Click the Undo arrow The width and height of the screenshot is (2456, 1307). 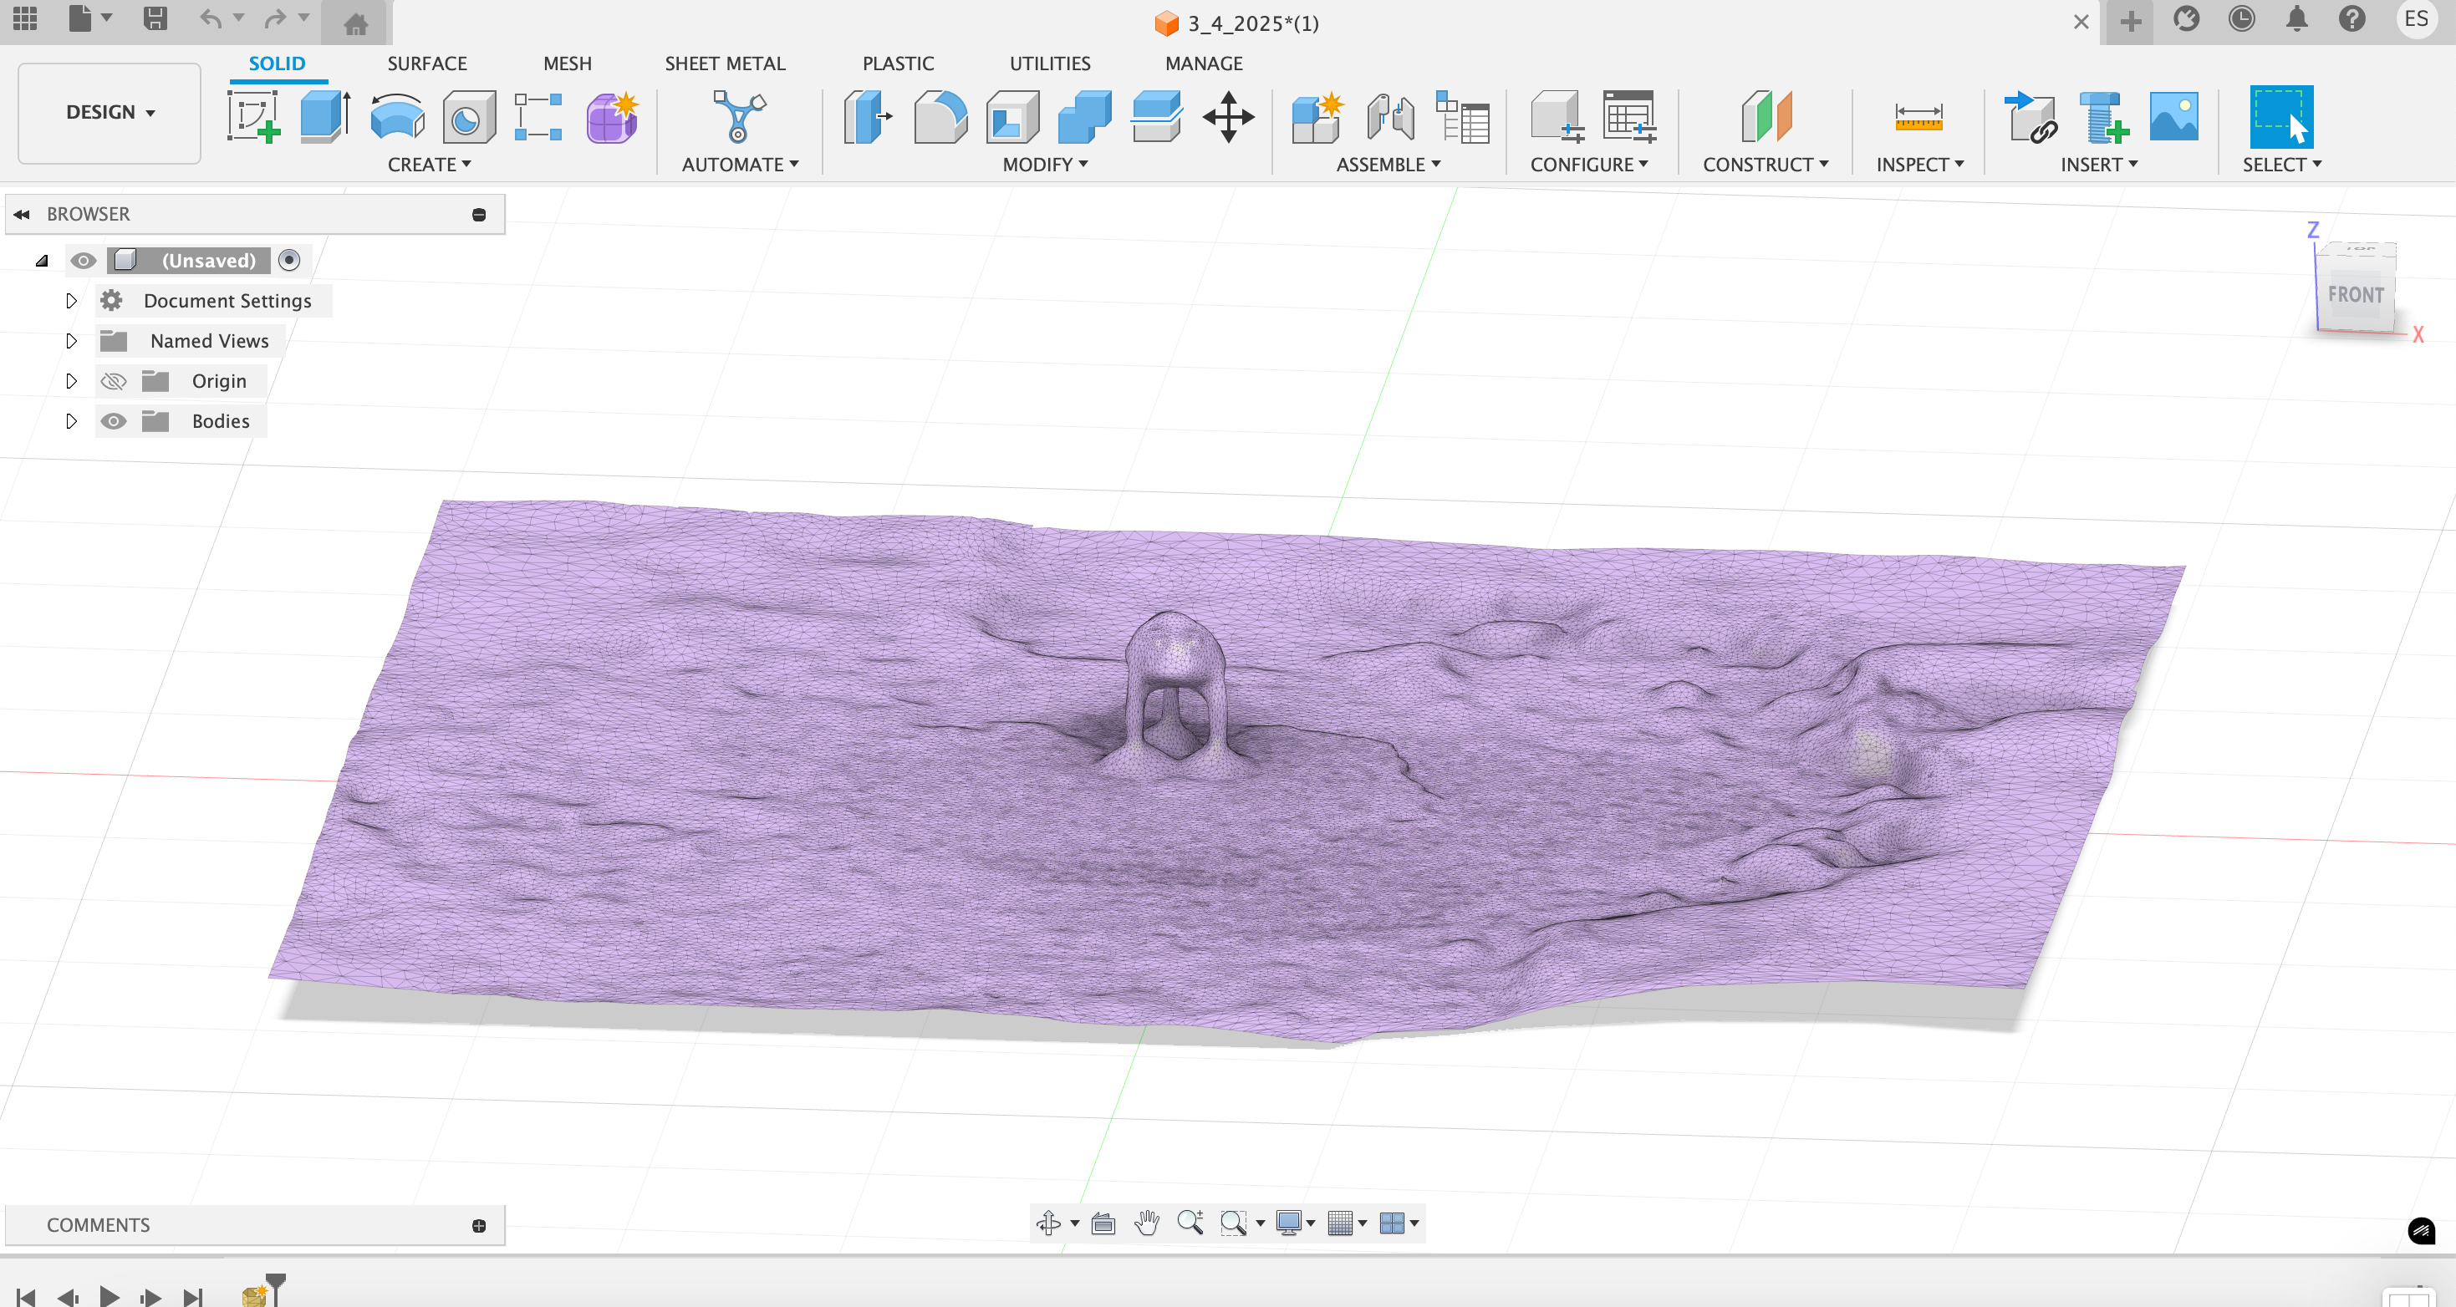(211, 19)
